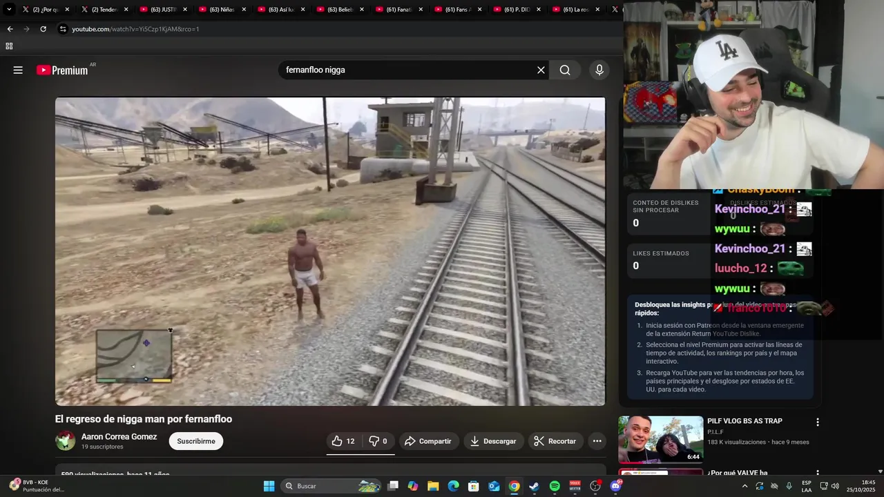Screen dimensions: 884x497
Task: Dislike the video with thumbs down
Action: (x=378, y=441)
